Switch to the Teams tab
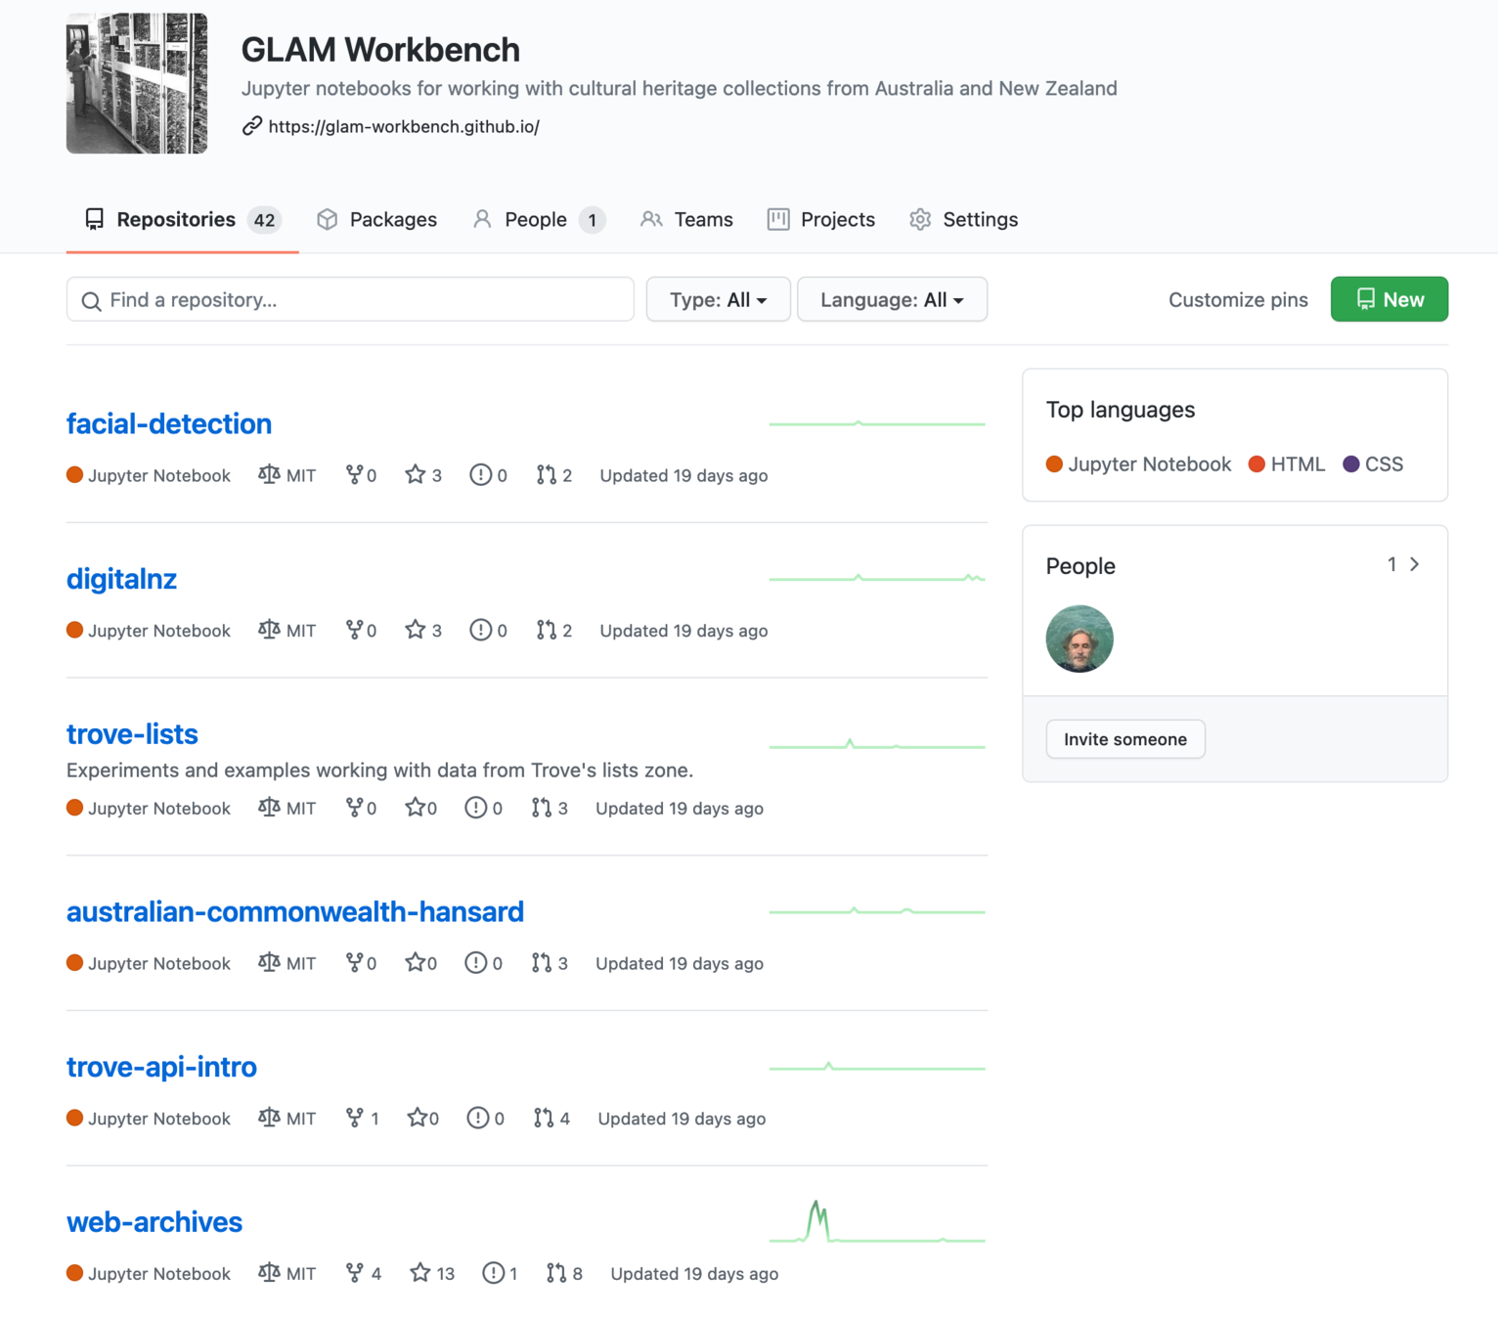 tap(686, 220)
